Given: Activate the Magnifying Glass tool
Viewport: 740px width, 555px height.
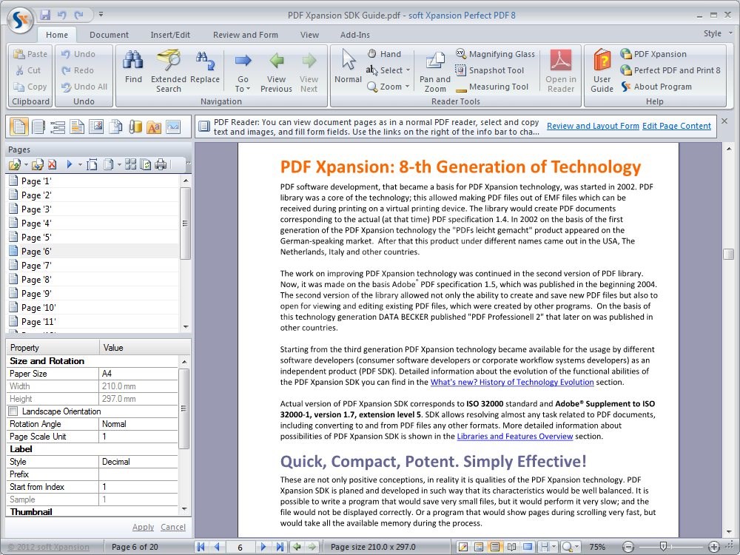Looking at the screenshot, I should click(495, 54).
